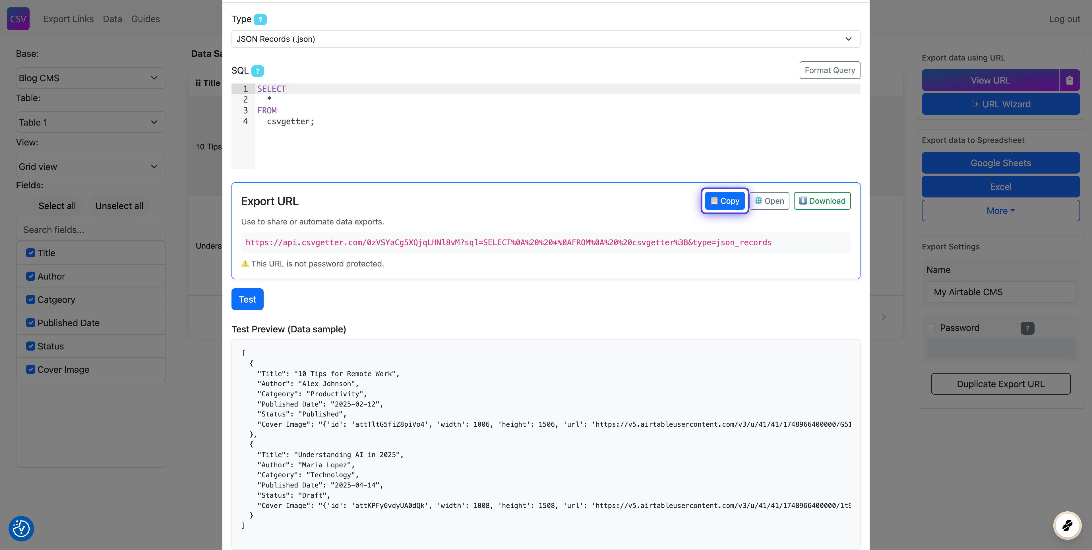The height and width of the screenshot is (550, 1092).
Task: Click the SQL help question icon
Action: click(x=257, y=71)
